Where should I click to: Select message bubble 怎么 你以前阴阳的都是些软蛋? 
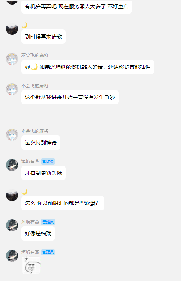click(x=63, y=203)
